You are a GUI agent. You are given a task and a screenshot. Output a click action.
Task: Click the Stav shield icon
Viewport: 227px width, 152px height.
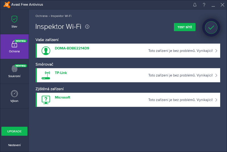pyautogui.click(x=14, y=19)
